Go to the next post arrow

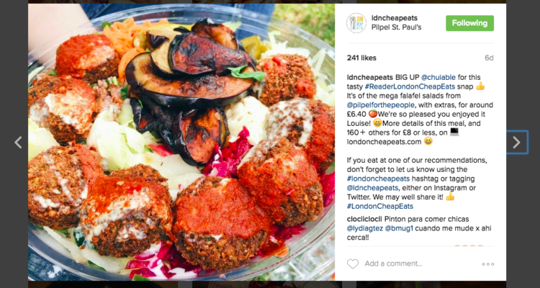516,143
